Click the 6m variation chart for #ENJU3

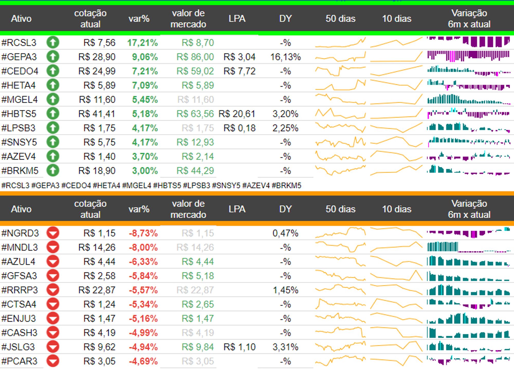point(469,318)
